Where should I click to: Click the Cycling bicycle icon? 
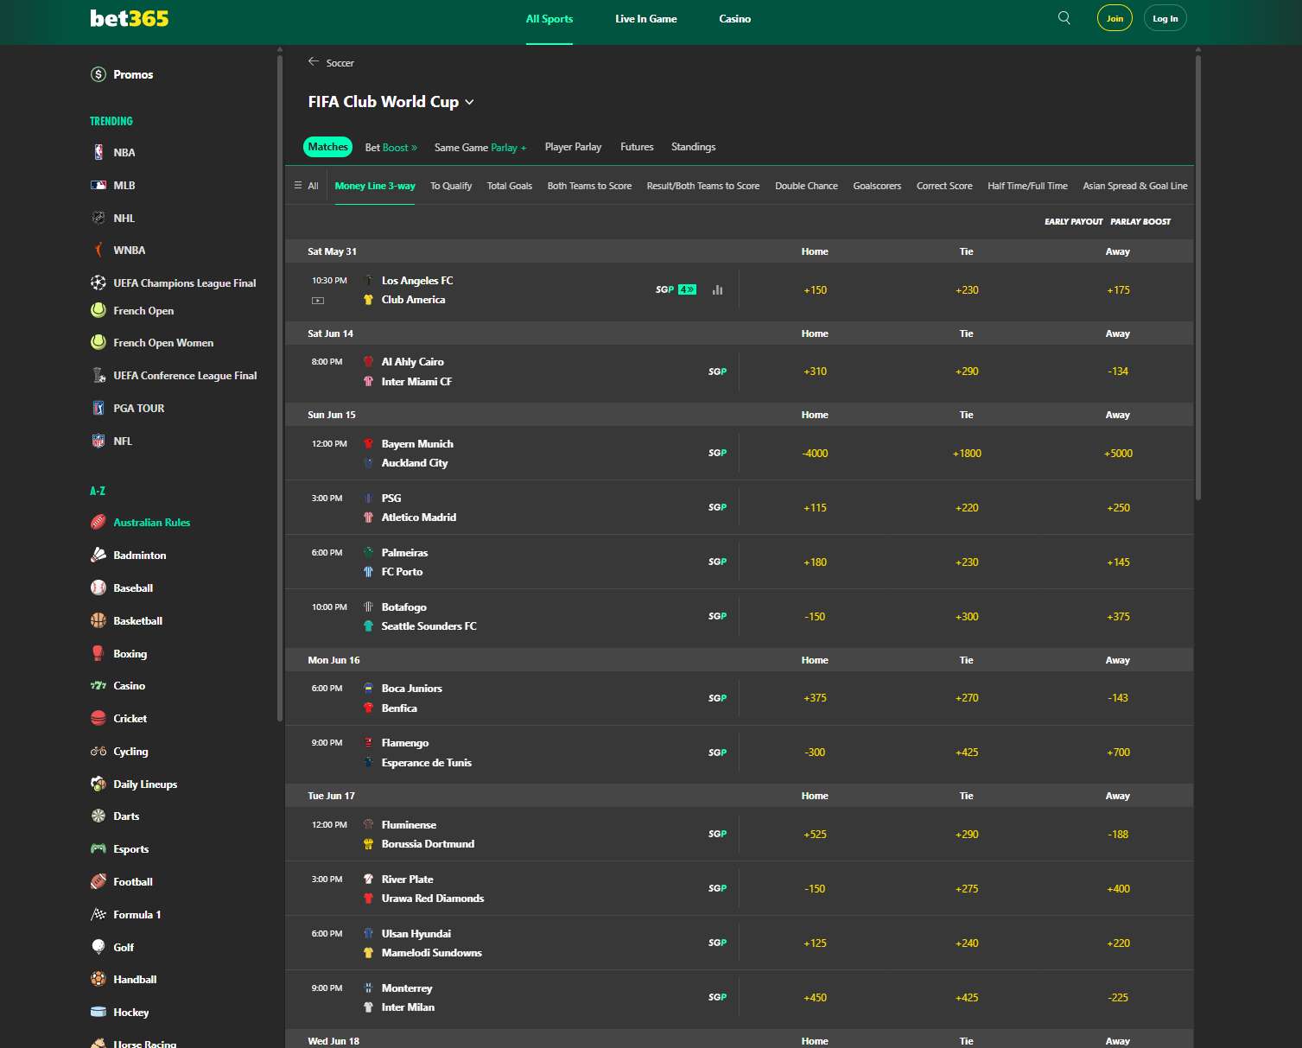click(98, 751)
